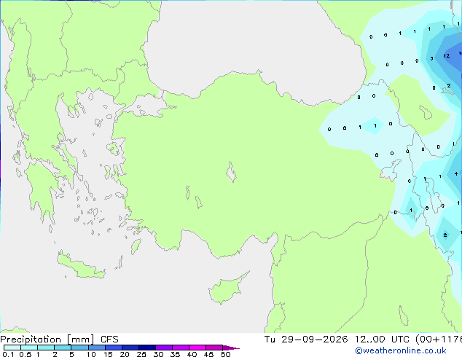Click the island of Cyprus
This screenshot has width=462, height=357.
point(228,288)
